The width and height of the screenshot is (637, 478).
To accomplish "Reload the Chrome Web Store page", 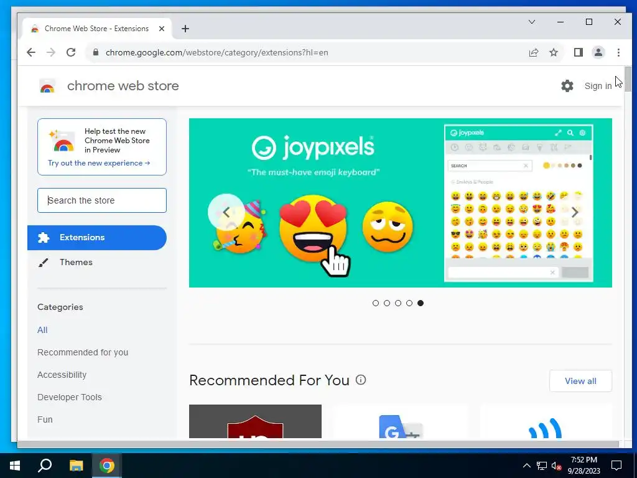I will tap(71, 52).
